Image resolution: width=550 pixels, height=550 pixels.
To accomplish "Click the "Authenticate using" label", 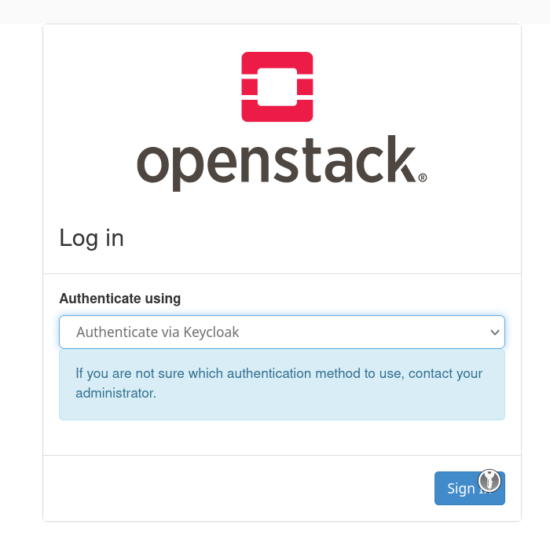I will click(x=119, y=299).
